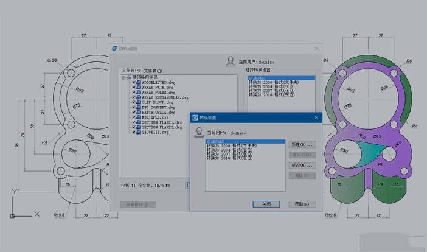Click the app logo in 转换设置 title bar
427x252 pixels.
(195, 117)
